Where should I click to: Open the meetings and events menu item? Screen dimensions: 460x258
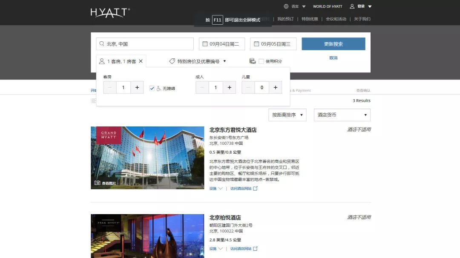[336, 19]
